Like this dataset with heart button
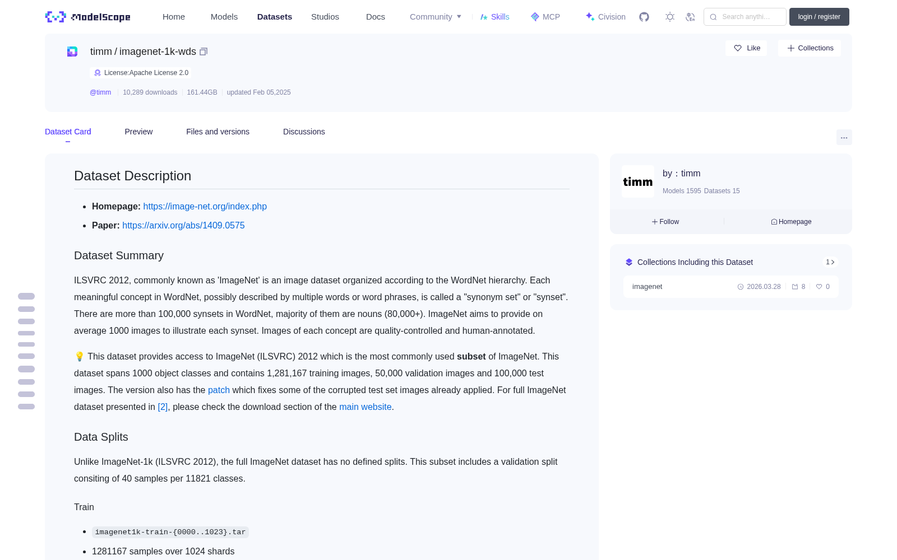897x560 pixels. [747, 48]
